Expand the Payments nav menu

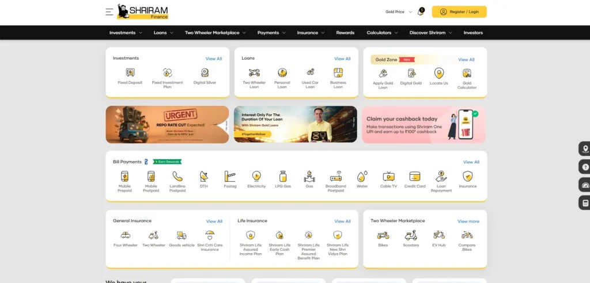271,33
